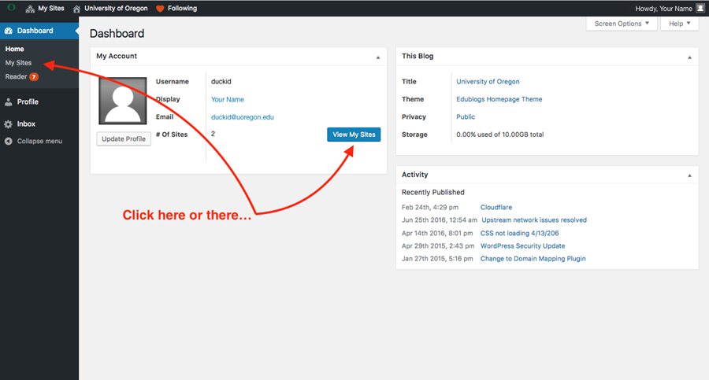The height and width of the screenshot is (380, 709).
Task: Open the Your Name display link
Action: click(x=228, y=99)
